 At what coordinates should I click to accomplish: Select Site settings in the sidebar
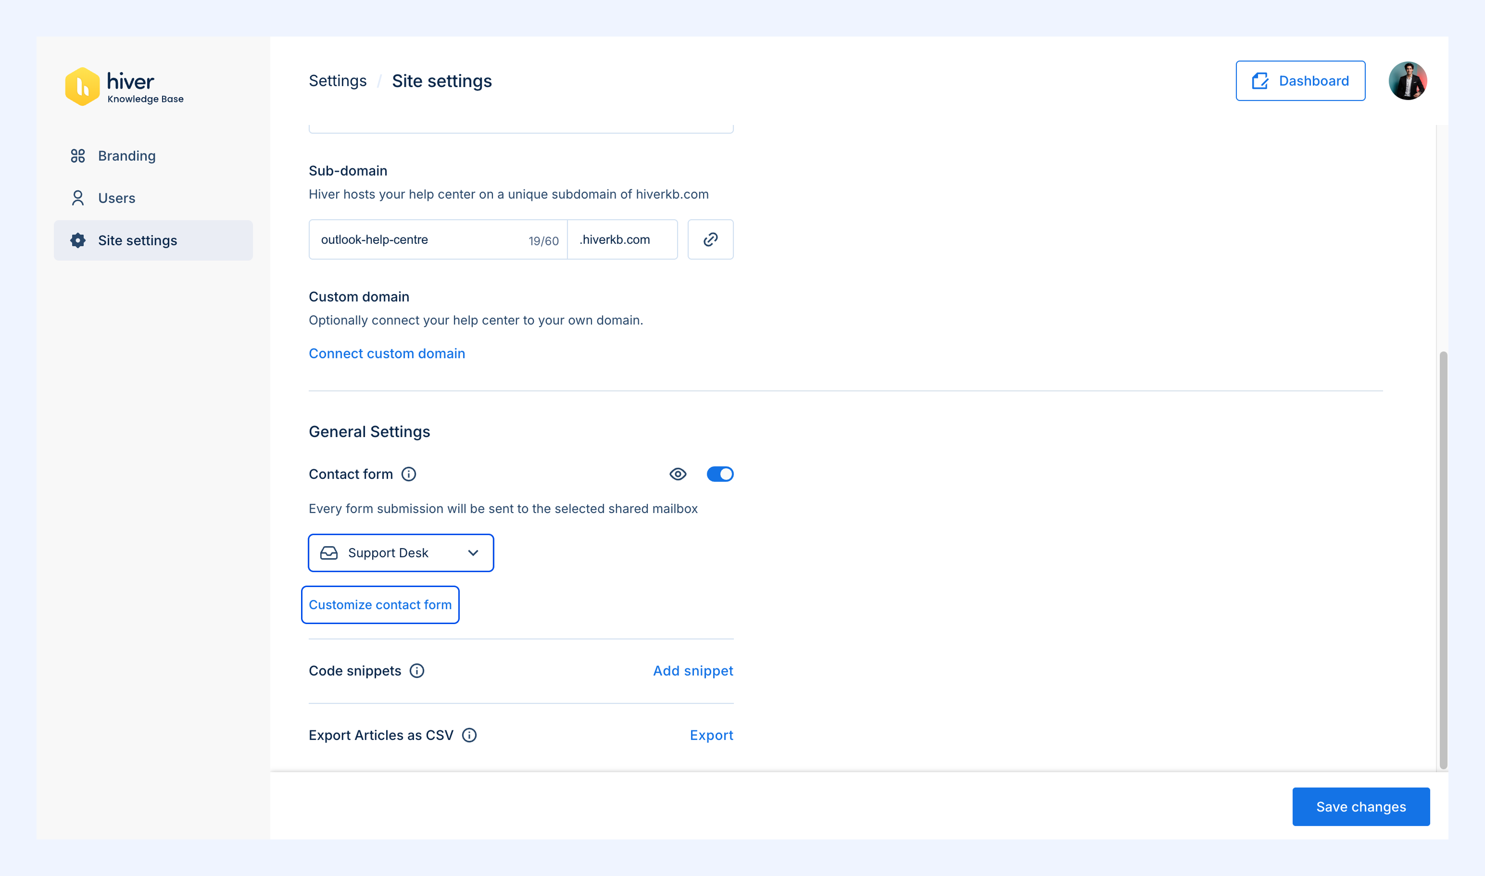(x=153, y=240)
